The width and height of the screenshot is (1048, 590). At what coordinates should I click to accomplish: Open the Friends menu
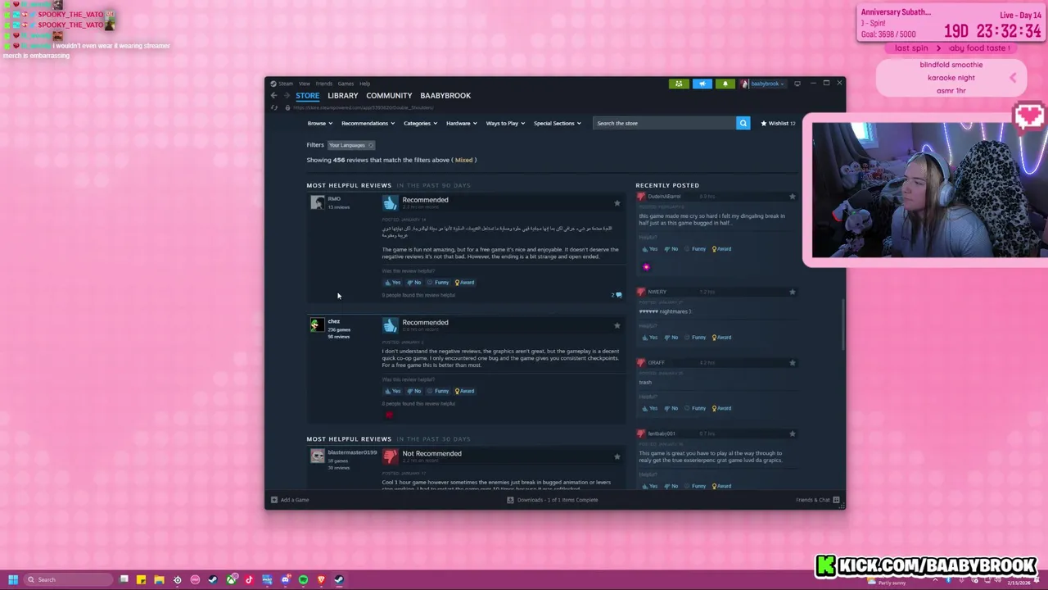pyautogui.click(x=324, y=84)
